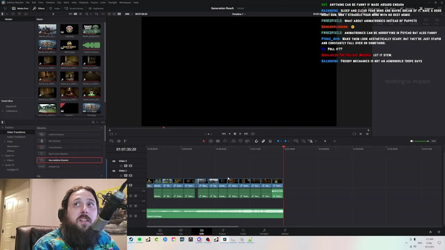445x250 pixels.
Task: Switch to the Color page
Action: pos(243,232)
